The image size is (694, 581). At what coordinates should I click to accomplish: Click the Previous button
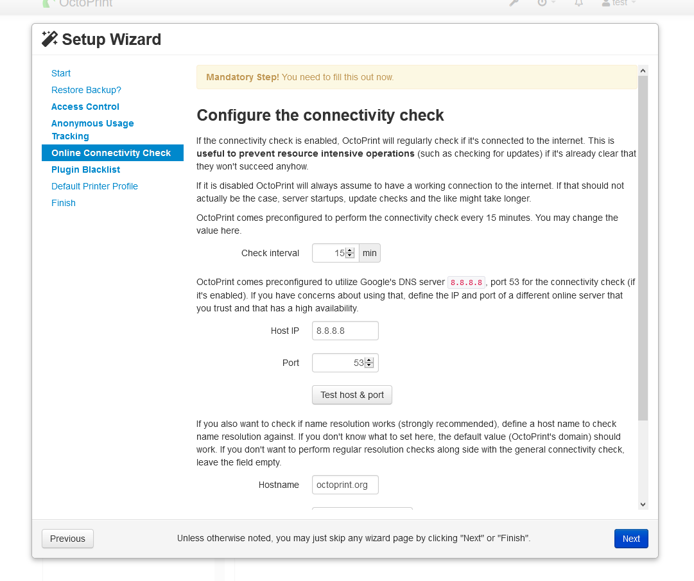tap(67, 539)
